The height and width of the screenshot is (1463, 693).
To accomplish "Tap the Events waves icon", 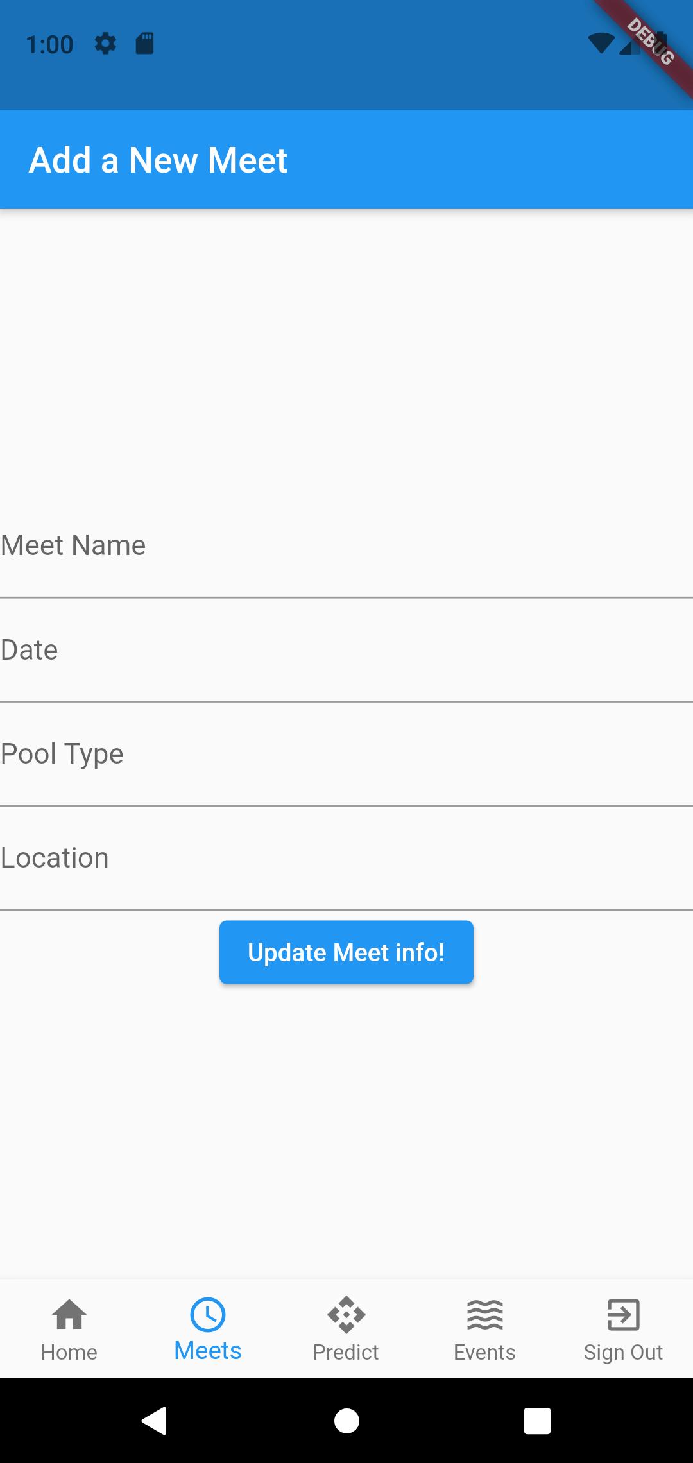I will coord(485,1314).
